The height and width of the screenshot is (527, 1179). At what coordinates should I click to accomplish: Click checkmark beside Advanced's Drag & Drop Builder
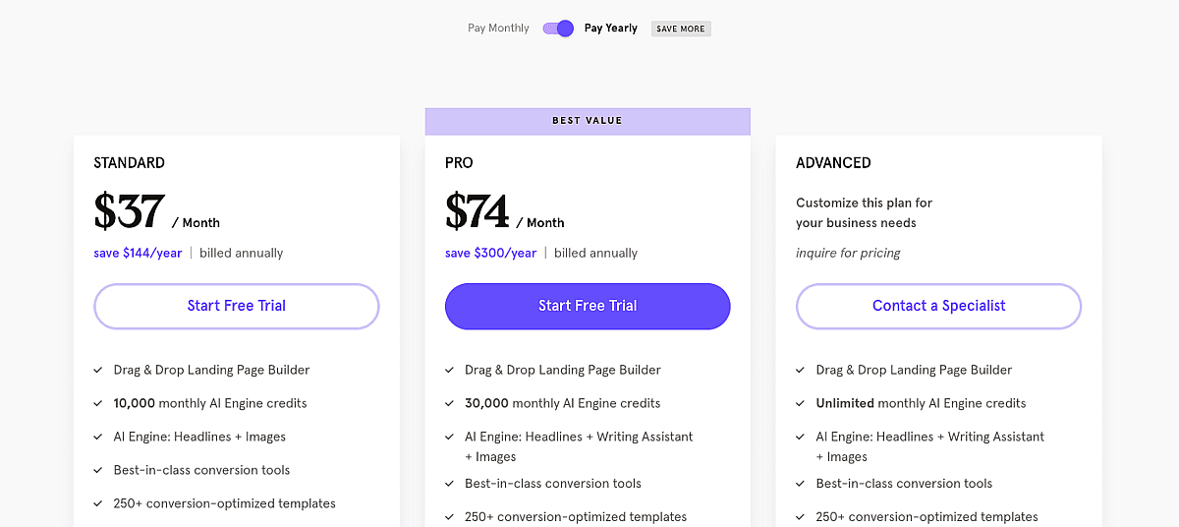tap(801, 371)
